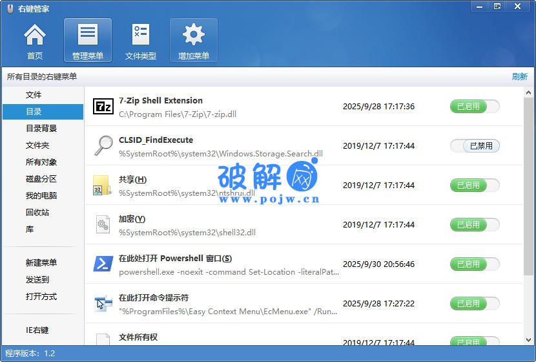Select 目录 in the sidebar
Screen dimensions: 536x362
43,112
